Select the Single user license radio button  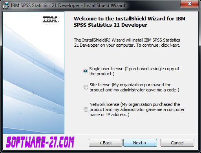pyautogui.click(x=86, y=71)
